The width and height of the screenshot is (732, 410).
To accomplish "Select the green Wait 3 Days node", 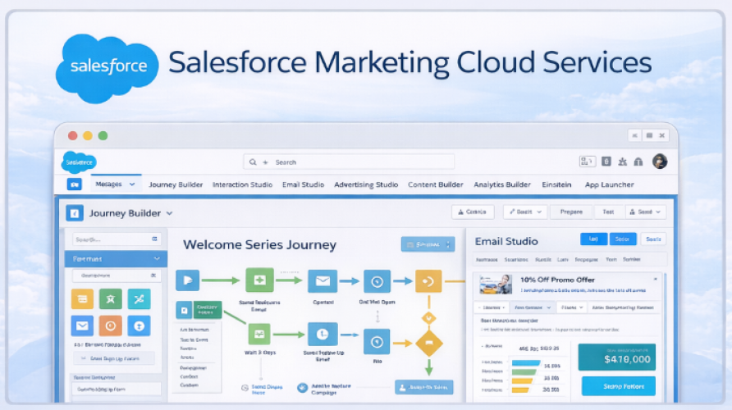I will tap(259, 334).
